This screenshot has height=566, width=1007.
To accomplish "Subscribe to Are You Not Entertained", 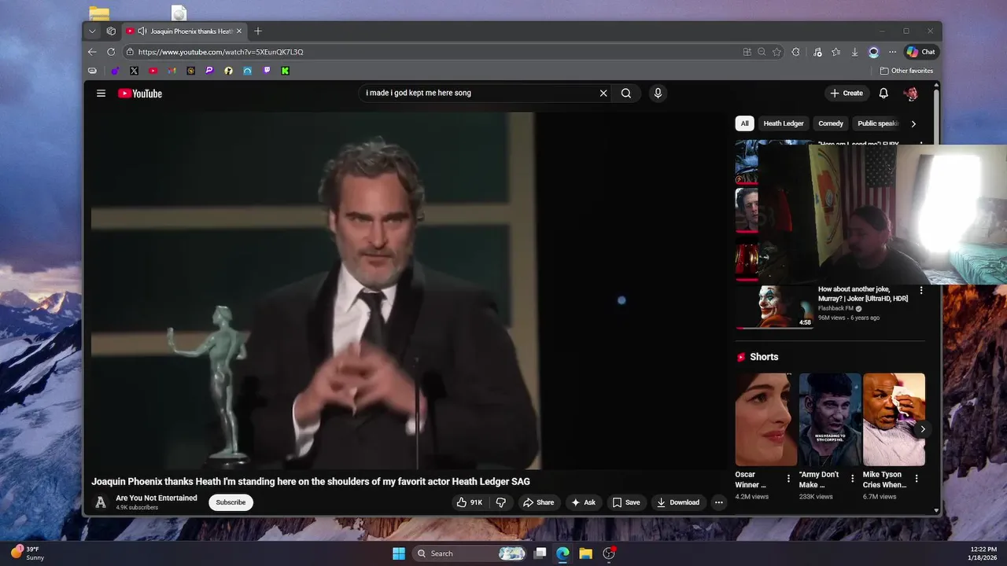I will [231, 502].
